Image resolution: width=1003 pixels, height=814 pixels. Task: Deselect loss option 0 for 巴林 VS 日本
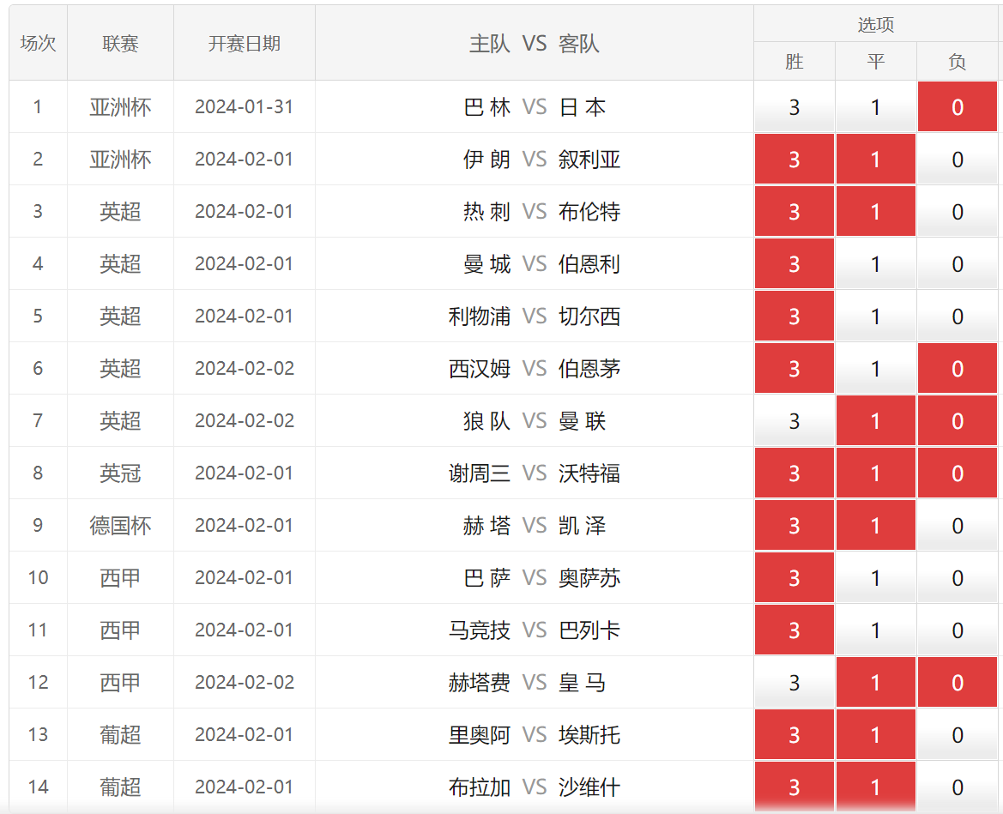[957, 106]
